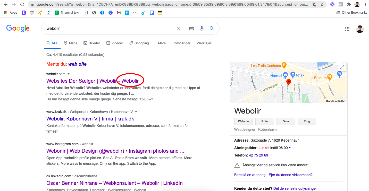Open the globe icon bookmark

[x=94, y=12]
